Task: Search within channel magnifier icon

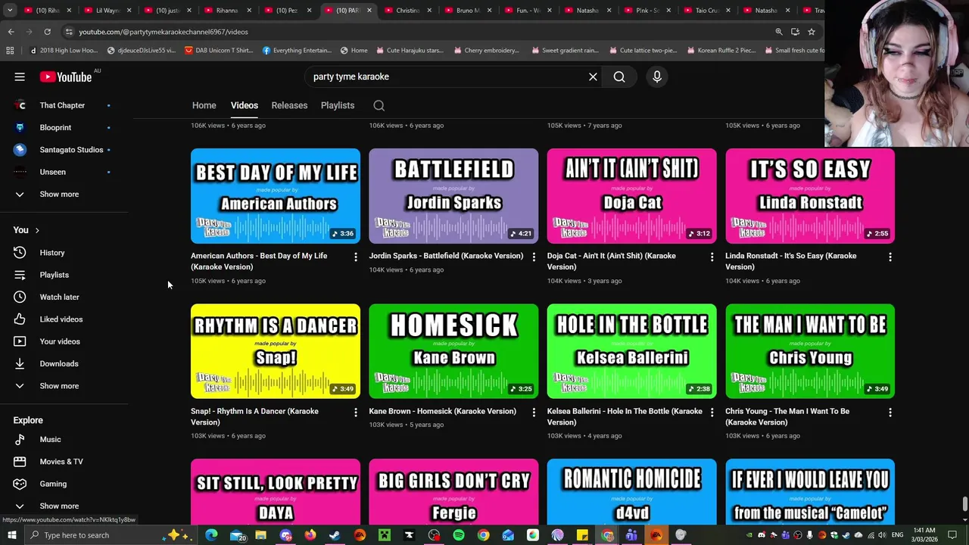Action: pos(379,105)
